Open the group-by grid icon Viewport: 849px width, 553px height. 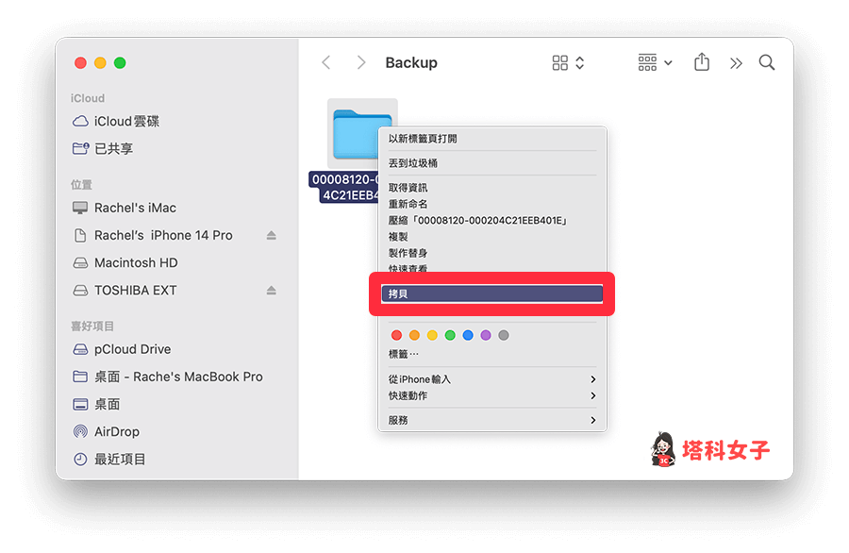tap(647, 63)
